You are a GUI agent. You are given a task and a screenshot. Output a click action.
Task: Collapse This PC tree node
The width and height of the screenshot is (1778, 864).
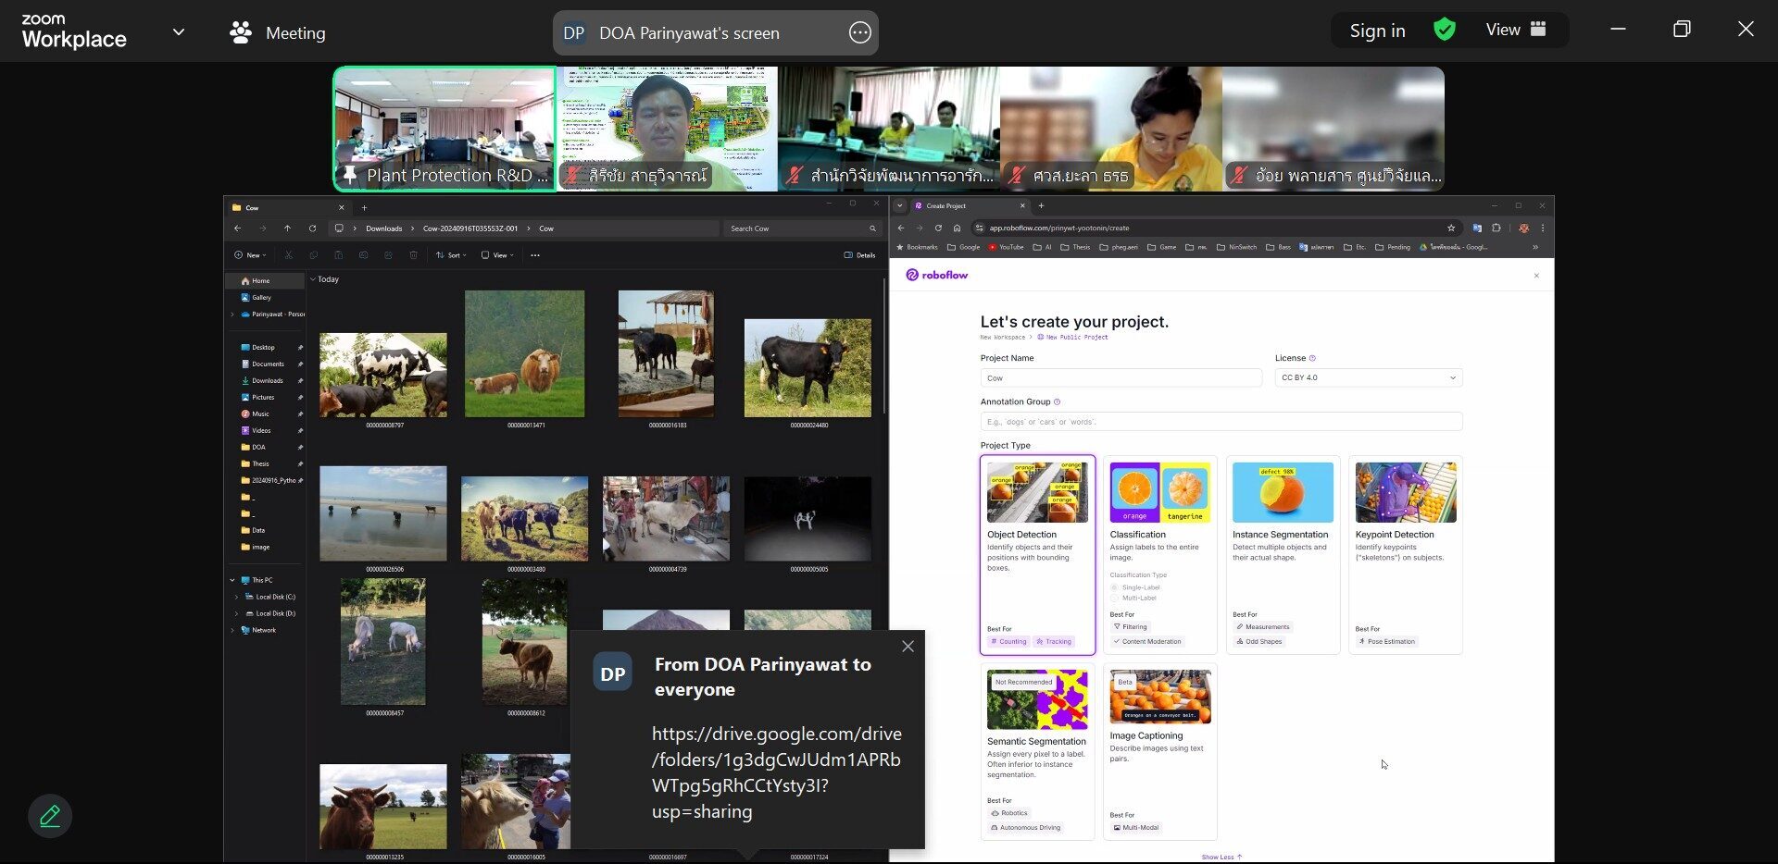(x=232, y=581)
